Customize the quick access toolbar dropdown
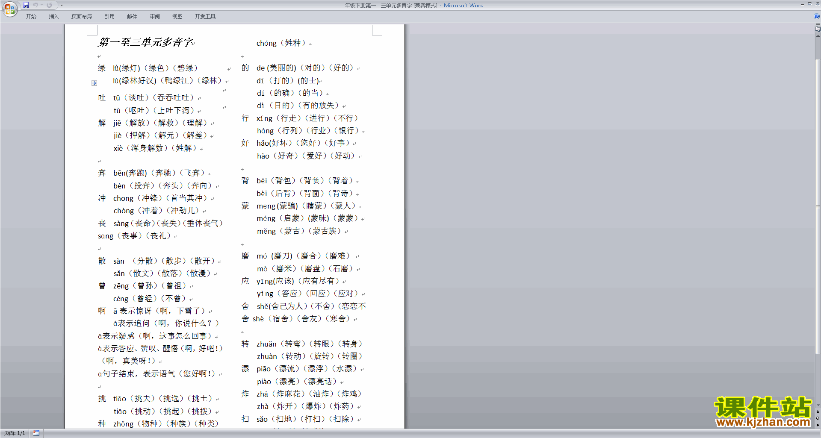Image resolution: width=821 pixels, height=438 pixels. coord(62,5)
